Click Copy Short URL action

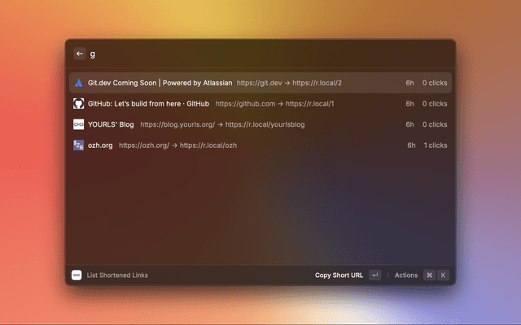coord(339,275)
